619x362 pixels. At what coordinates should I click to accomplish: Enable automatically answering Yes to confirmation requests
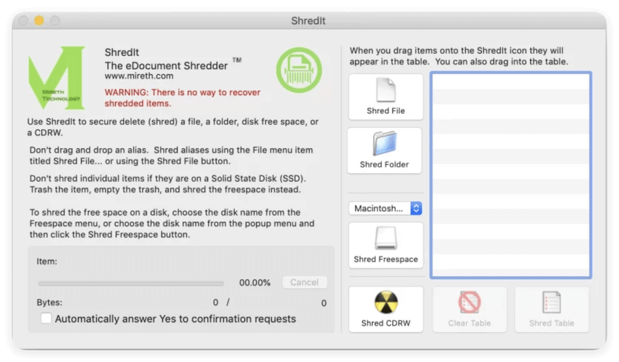[x=46, y=319]
